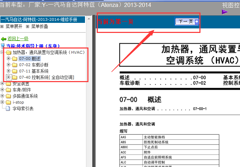The height and width of the screenshot is (167, 240).
Task: Click the folder icon of 07-02 车载诊断
Action: (15, 65)
